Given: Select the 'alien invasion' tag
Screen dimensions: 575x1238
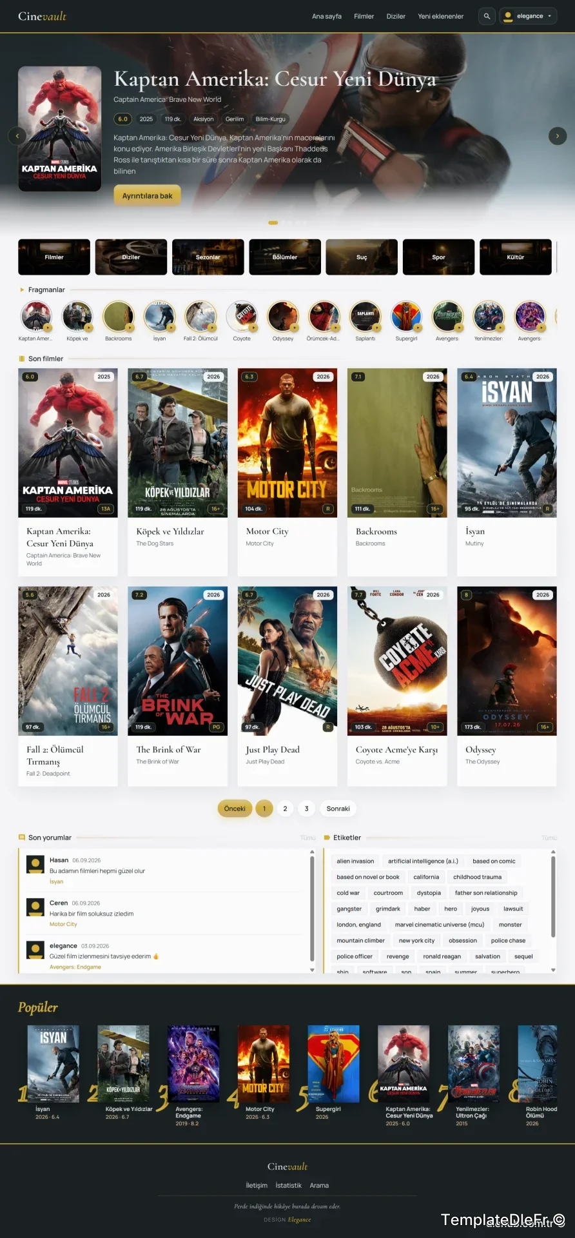Looking at the screenshot, I should [x=355, y=861].
